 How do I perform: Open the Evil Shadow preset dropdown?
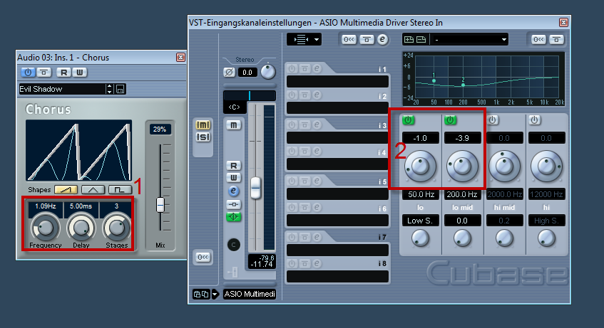pyautogui.click(x=109, y=90)
